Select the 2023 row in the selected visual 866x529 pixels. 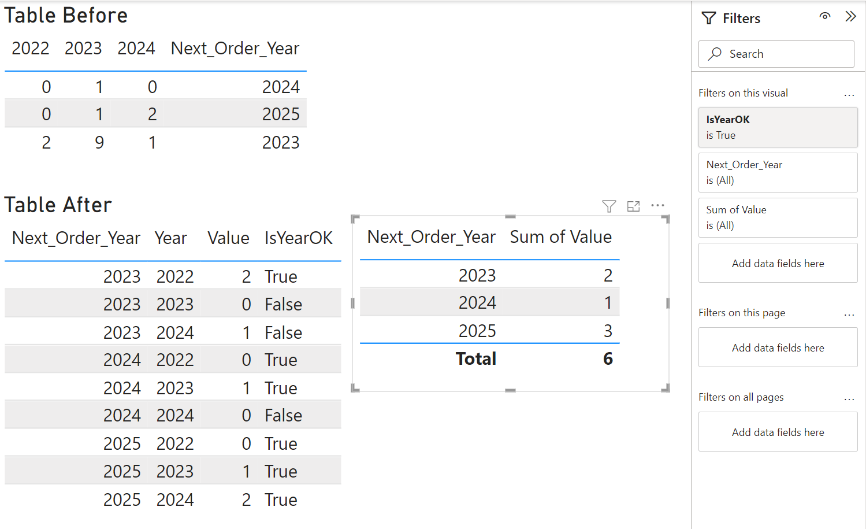[x=489, y=275]
